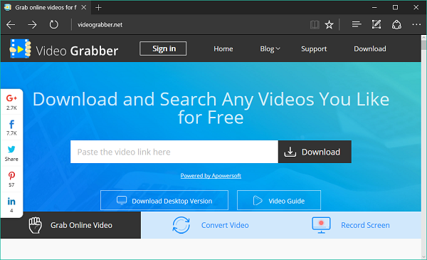The image size is (427, 260).
Task: Expand the Blog dropdown menu
Action: pos(270,48)
